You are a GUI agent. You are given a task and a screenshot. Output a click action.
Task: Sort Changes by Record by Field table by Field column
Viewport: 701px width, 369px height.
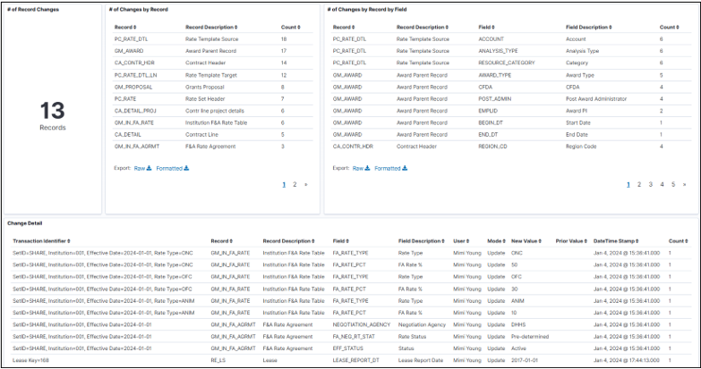(486, 27)
